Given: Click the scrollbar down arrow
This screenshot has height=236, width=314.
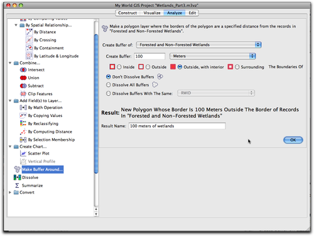Looking at the screenshot, I should tap(96, 214).
